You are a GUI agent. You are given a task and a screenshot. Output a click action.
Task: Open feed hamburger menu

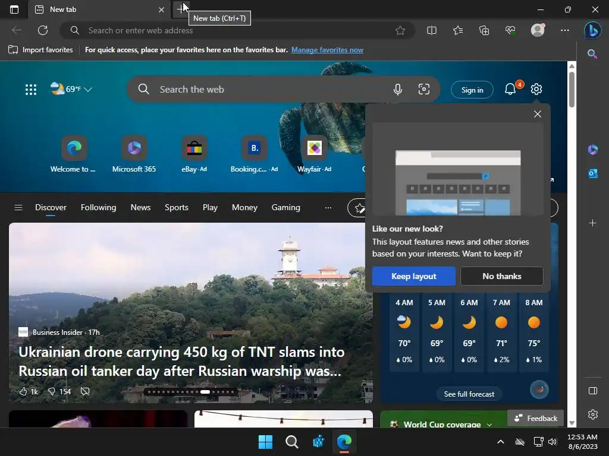tap(18, 207)
